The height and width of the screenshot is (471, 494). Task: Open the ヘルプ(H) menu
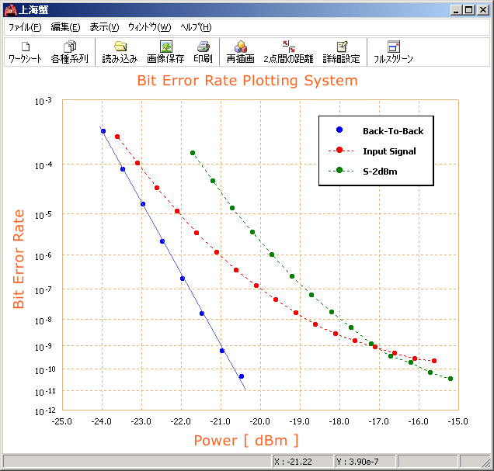click(x=196, y=26)
